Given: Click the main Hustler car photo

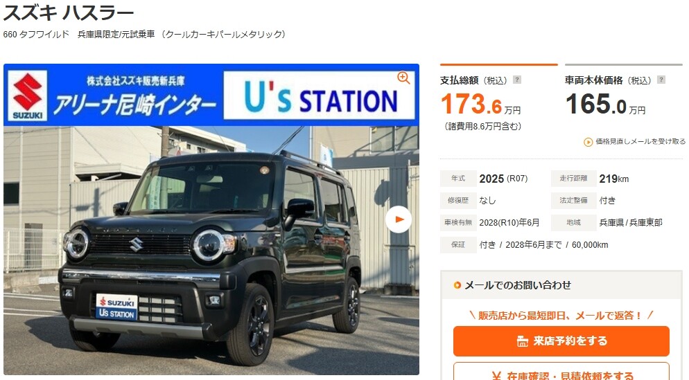Looking at the screenshot, I should click(211, 250).
